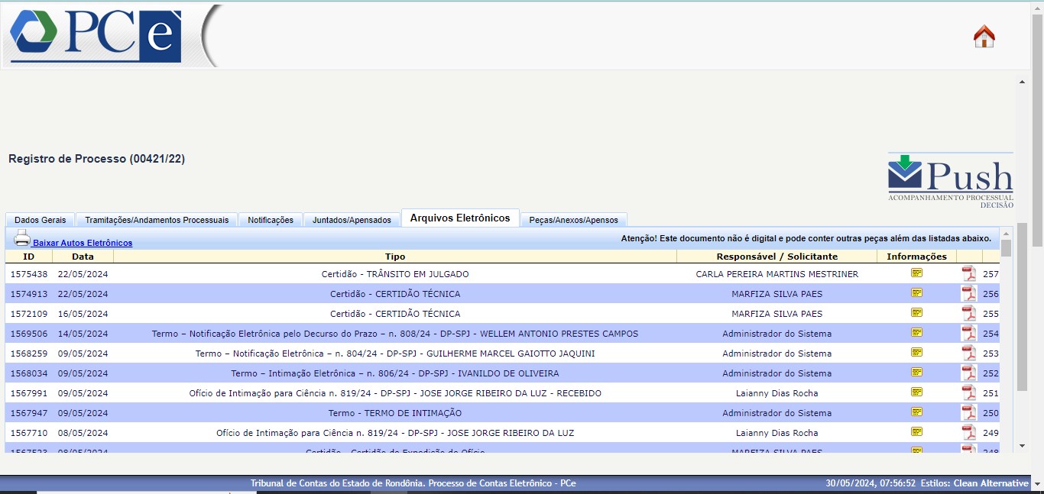Click the table's vertical scrollbar
1044x494 pixels.
point(1006,344)
